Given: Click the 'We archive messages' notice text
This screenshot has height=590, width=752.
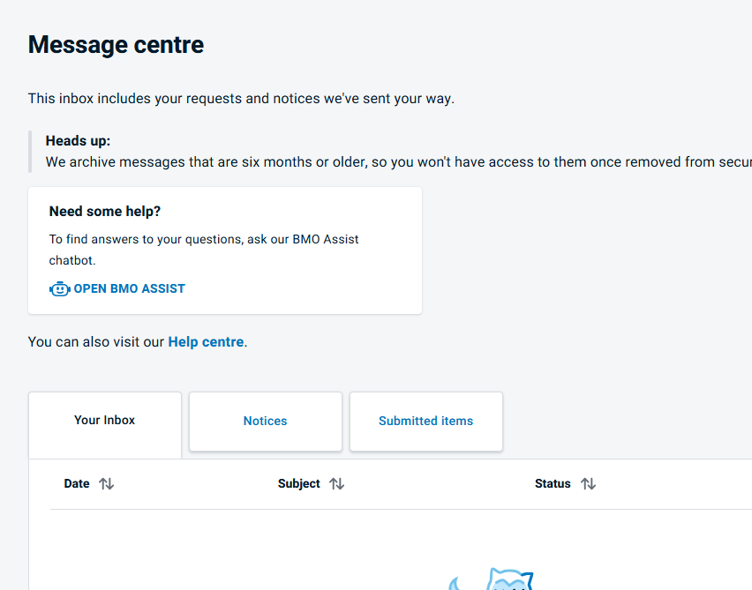Looking at the screenshot, I should 399,162.
